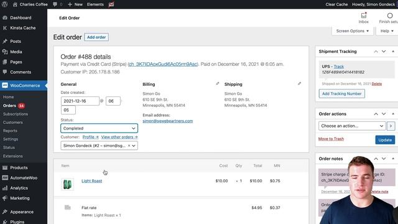Click the red envelope icon in admin bar
398x224 pixels.
pyautogui.click(x=111, y=4)
